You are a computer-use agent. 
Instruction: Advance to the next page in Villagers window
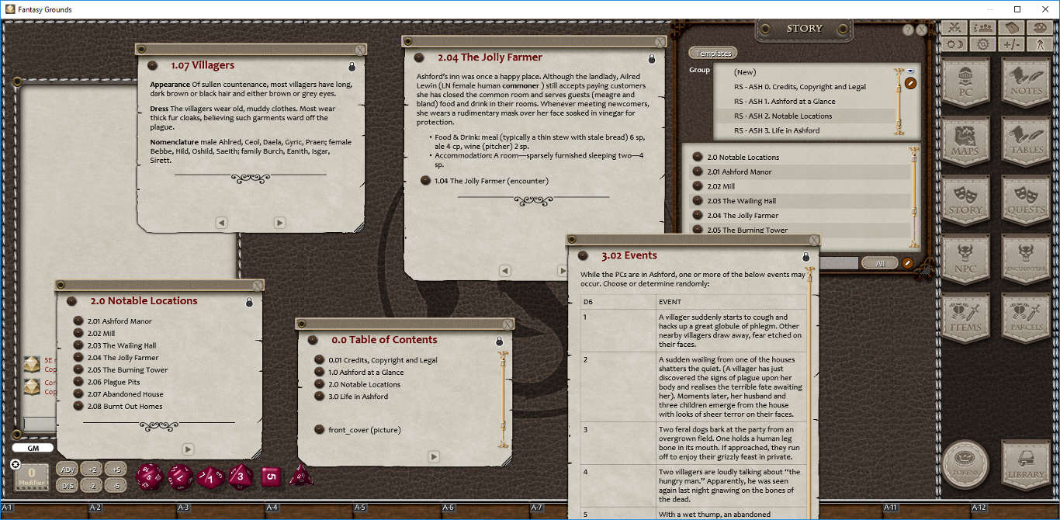279,222
